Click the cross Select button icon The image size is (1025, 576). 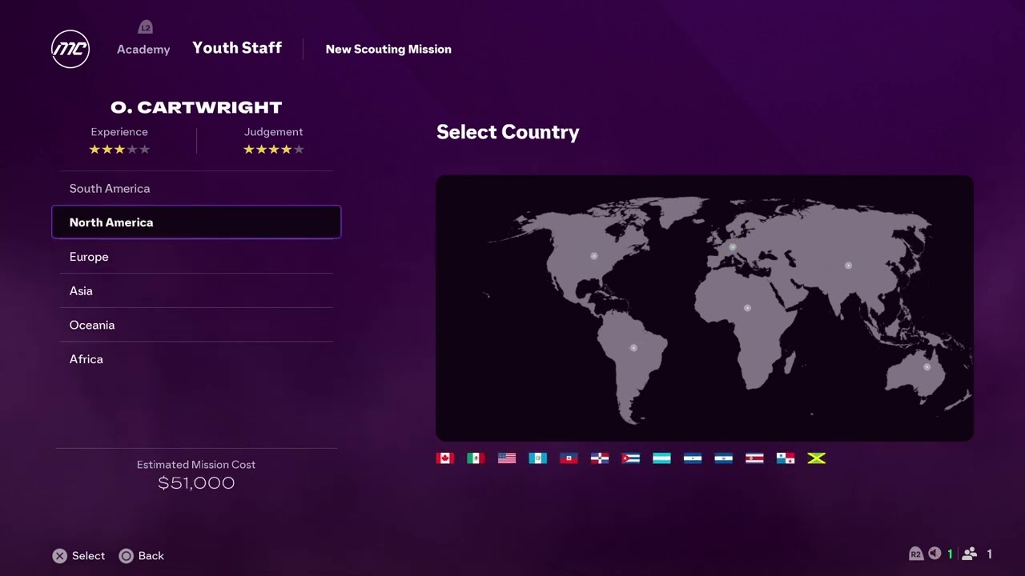click(x=60, y=556)
